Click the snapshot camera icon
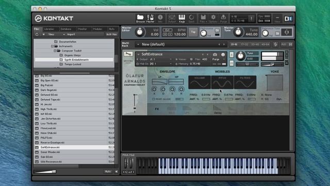The width and height of the screenshot is (330, 186). pos(215,54)
